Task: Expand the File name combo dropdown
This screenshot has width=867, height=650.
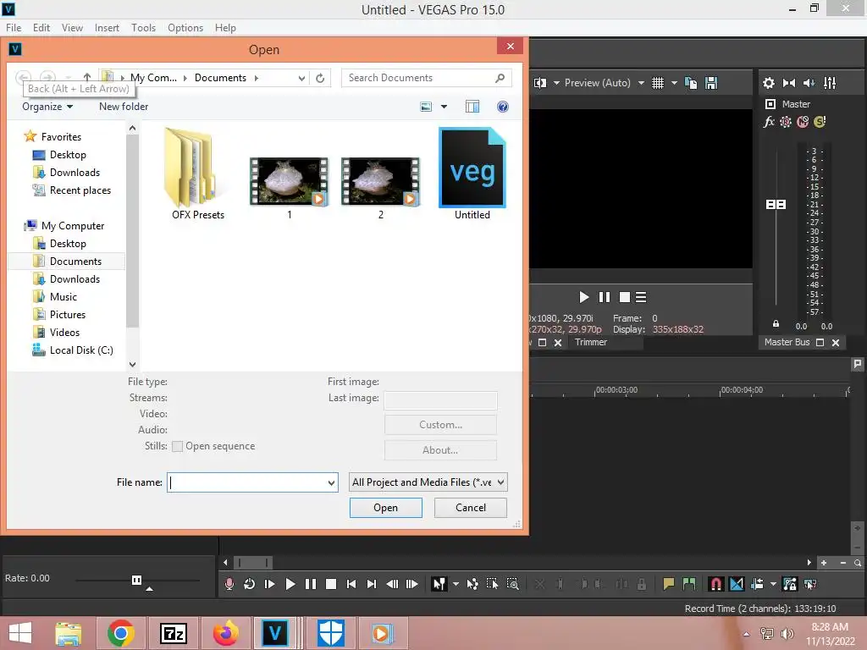Action: coord(331,482)
